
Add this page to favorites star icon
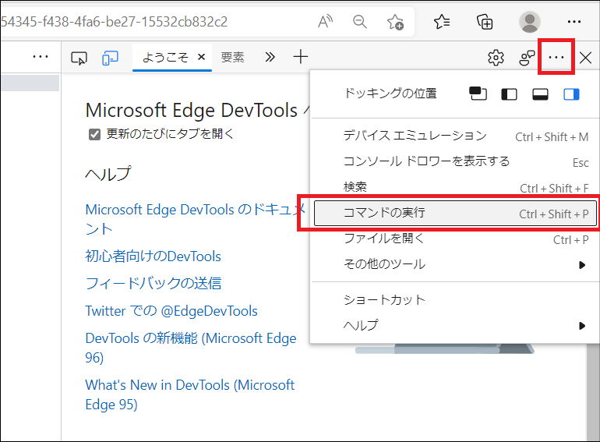tap(395, 22)
